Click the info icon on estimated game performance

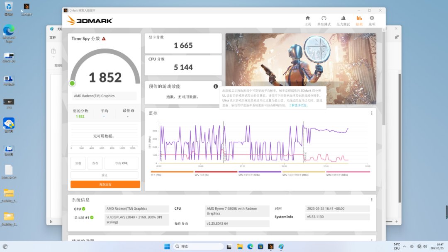point(216,86)
